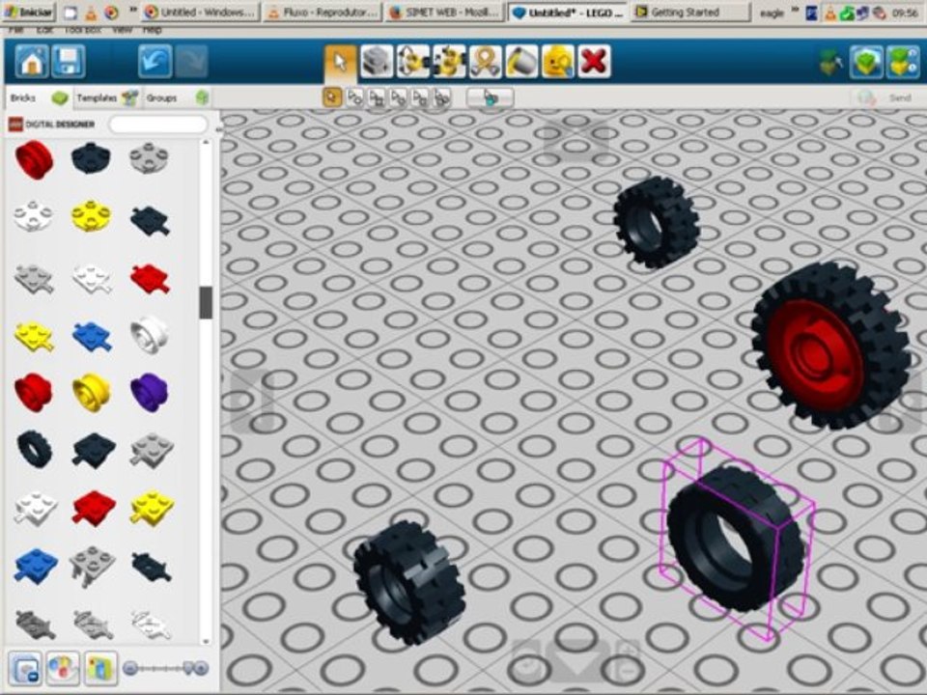Select the wheel with red rim in scene

830,347
